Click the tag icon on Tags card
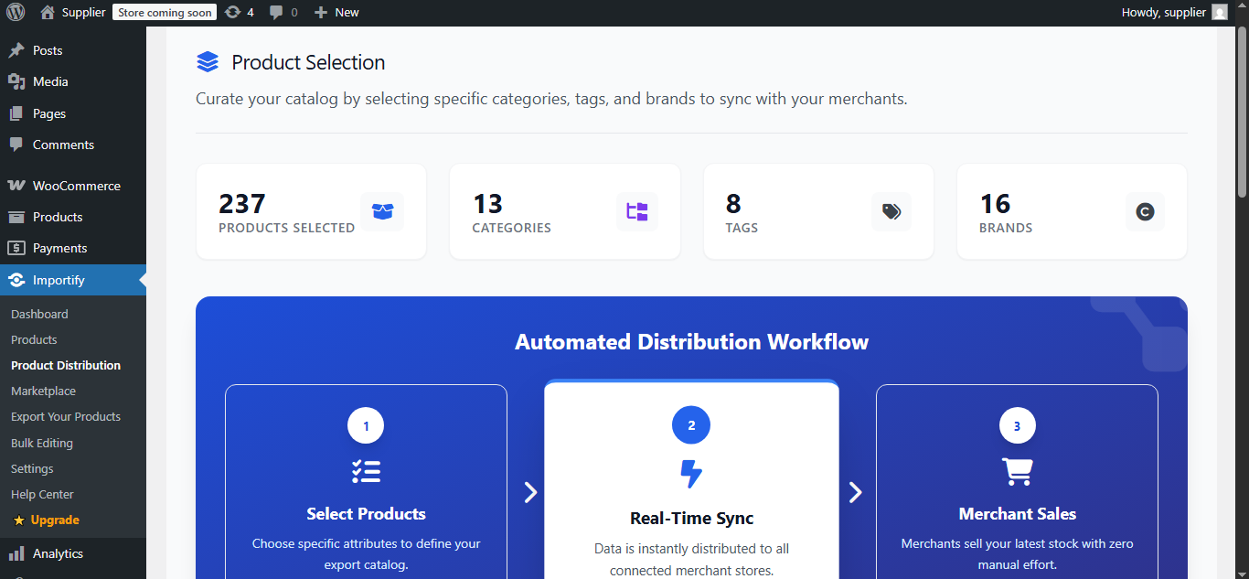 coord(891,211)
